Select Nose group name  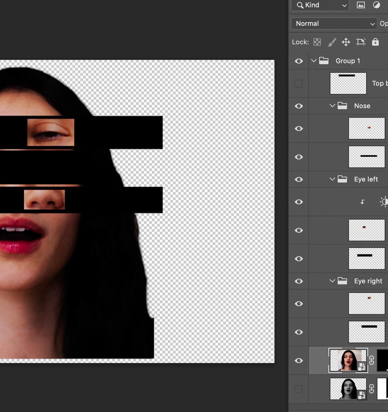pos(362,106)
